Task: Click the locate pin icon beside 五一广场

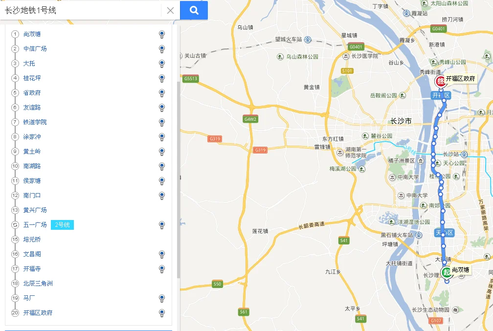Action: (161, 225)
